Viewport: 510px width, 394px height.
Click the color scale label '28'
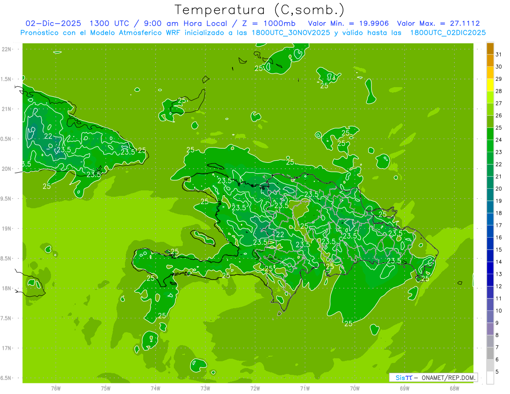[499, 91]
